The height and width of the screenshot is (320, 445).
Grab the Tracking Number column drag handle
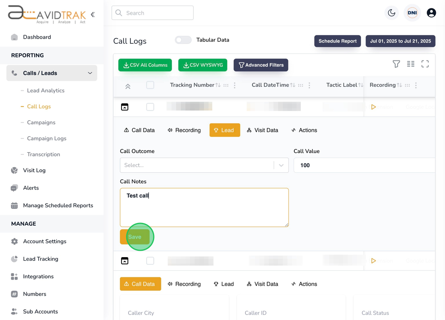(226, 85)
